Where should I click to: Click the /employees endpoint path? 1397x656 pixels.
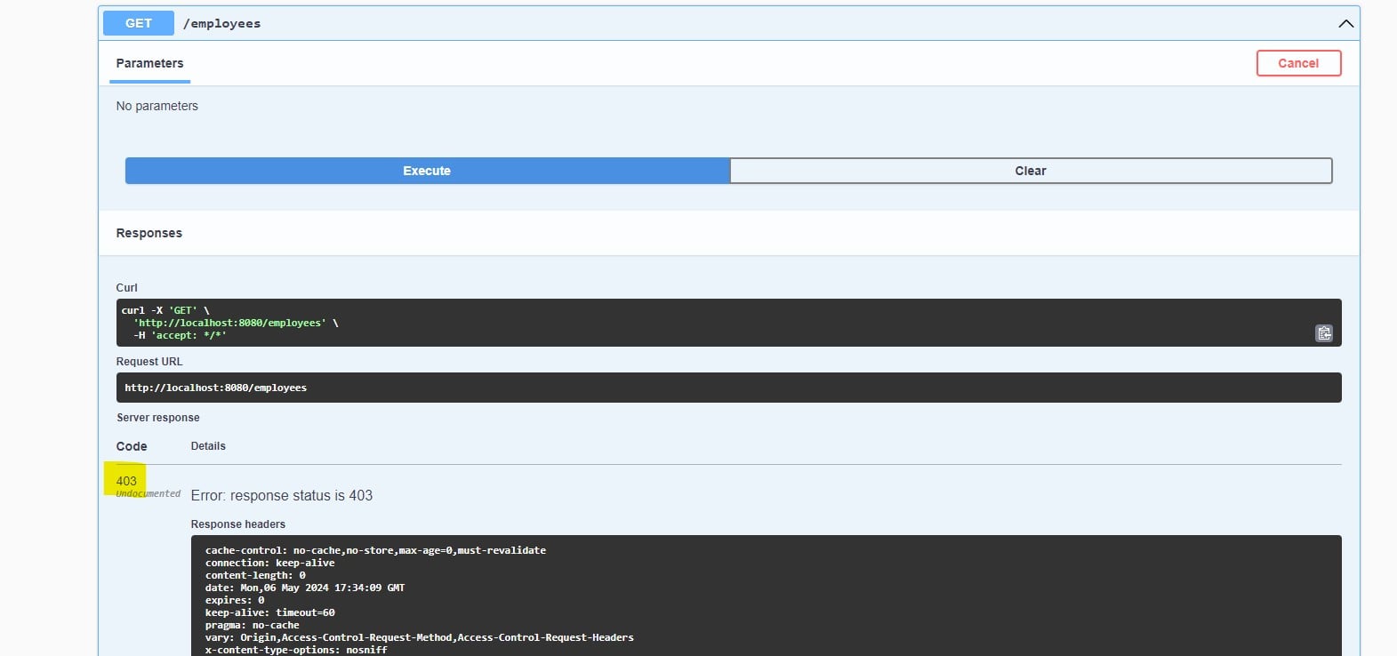tap(222, 24)
